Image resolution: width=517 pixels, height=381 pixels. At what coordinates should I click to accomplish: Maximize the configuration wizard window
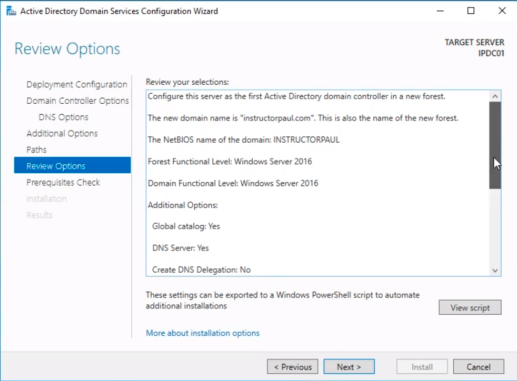[x=471, y=11]
